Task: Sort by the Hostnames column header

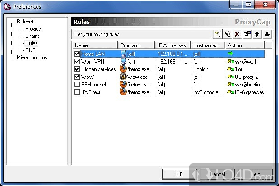Action: click(x=208, y=45)
